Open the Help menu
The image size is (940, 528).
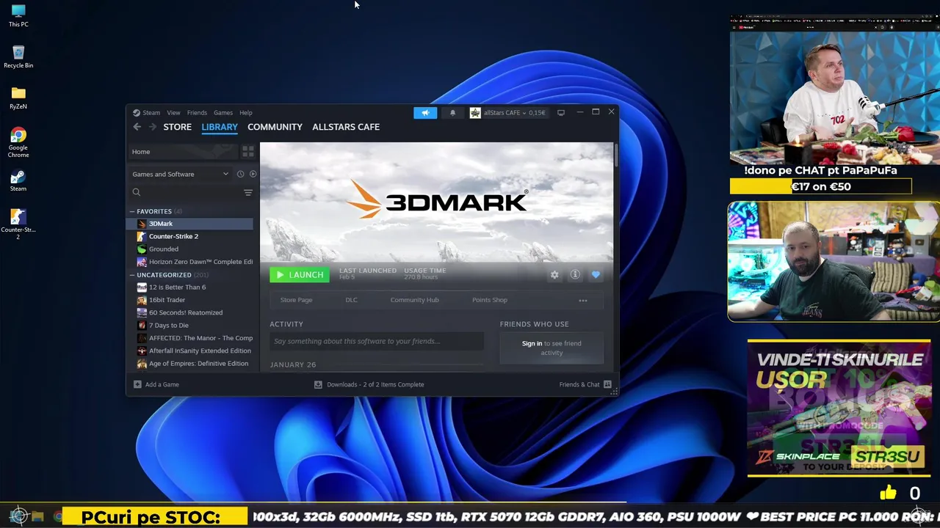(x=246, y=113)
